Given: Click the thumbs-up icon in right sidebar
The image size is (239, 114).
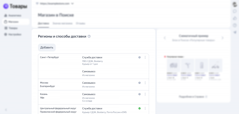Looking at the screenshot, I should [235, 18].
